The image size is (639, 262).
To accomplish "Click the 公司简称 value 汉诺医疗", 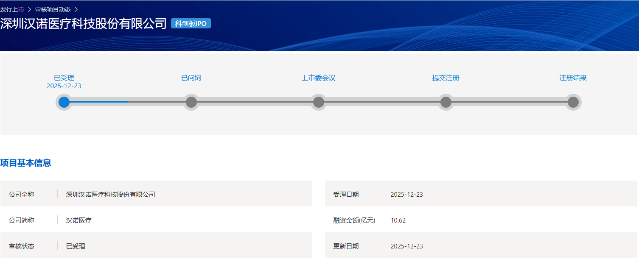I will 79,220.
